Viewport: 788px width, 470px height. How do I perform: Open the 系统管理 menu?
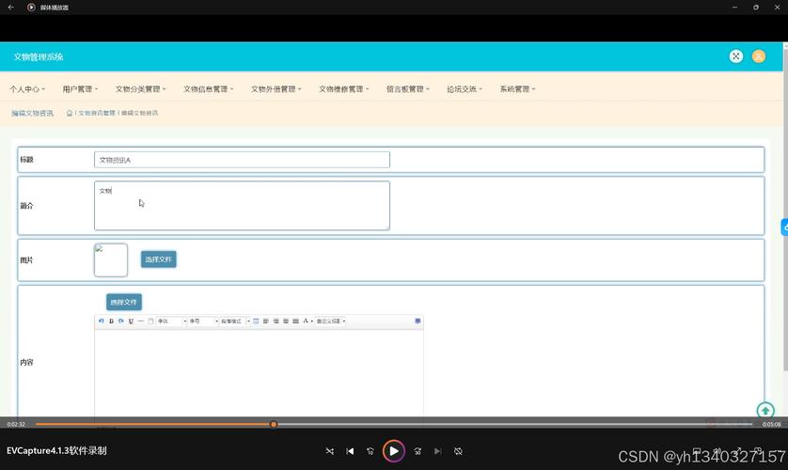point(517,89)
